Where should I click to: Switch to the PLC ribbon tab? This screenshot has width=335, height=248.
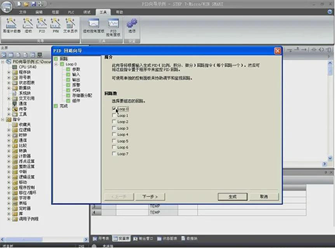(71, 12)
